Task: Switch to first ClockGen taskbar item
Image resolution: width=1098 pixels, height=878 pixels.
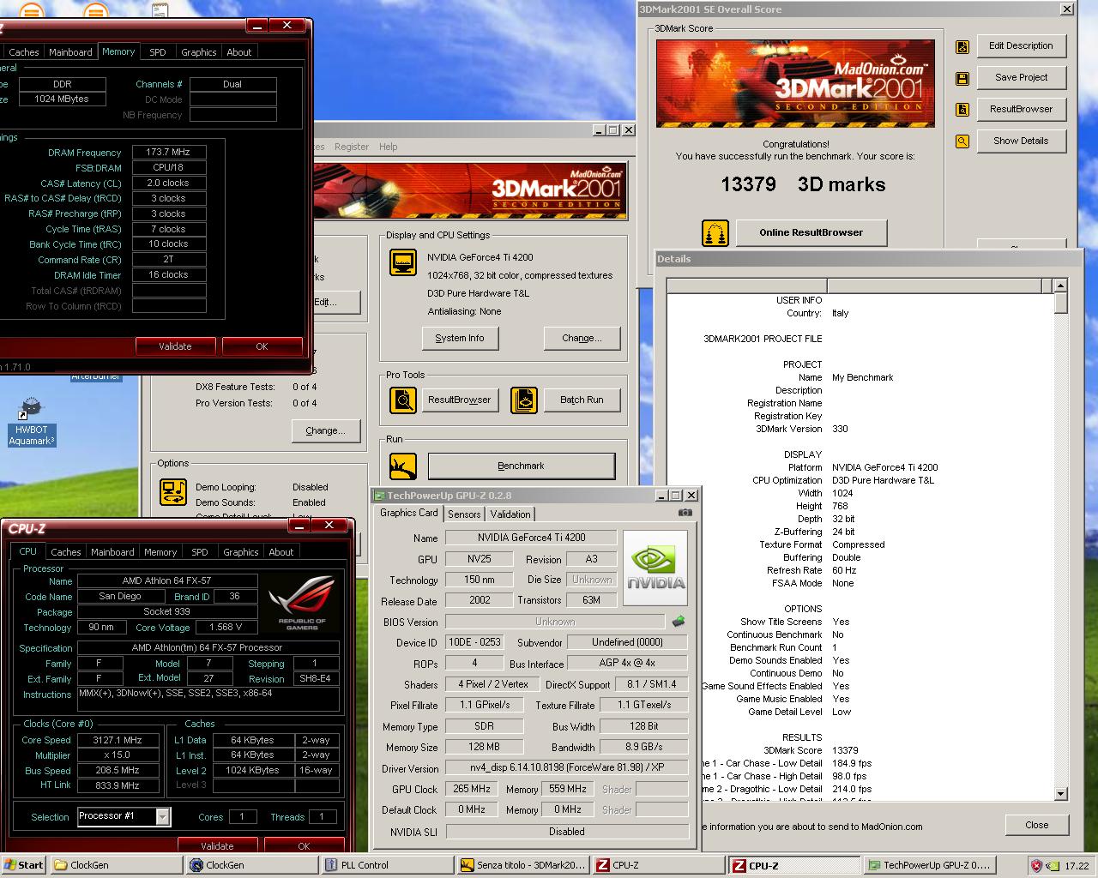Action: coord(116,865)
